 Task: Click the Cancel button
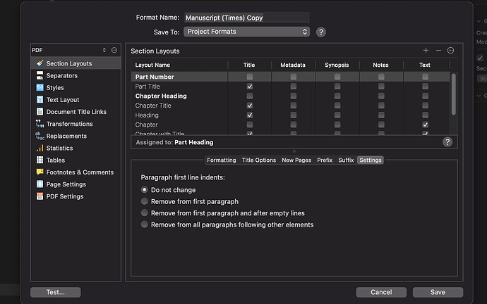tap(381, 292)
